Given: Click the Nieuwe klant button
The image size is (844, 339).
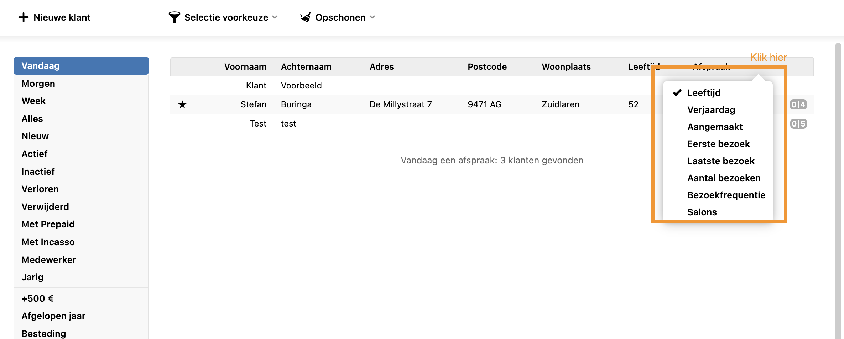Looking at the screenshot, I should (62, 17).
